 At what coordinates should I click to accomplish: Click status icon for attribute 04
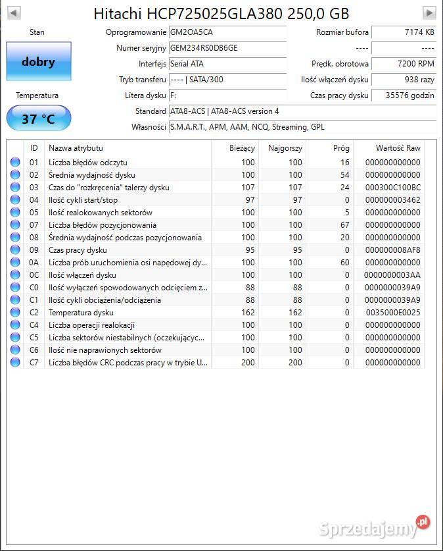[x=15, y=199]
